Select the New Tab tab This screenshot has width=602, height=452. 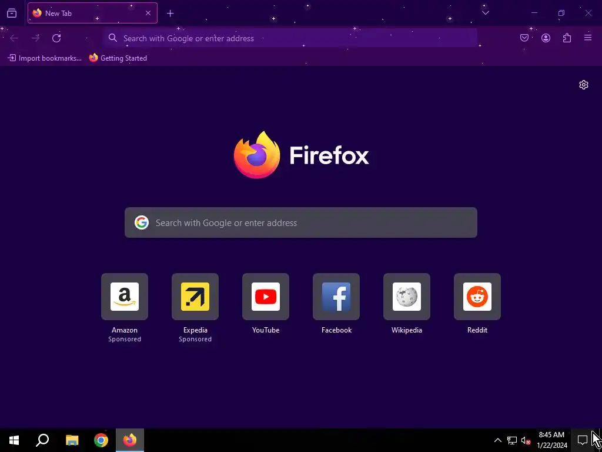[92, 13]
